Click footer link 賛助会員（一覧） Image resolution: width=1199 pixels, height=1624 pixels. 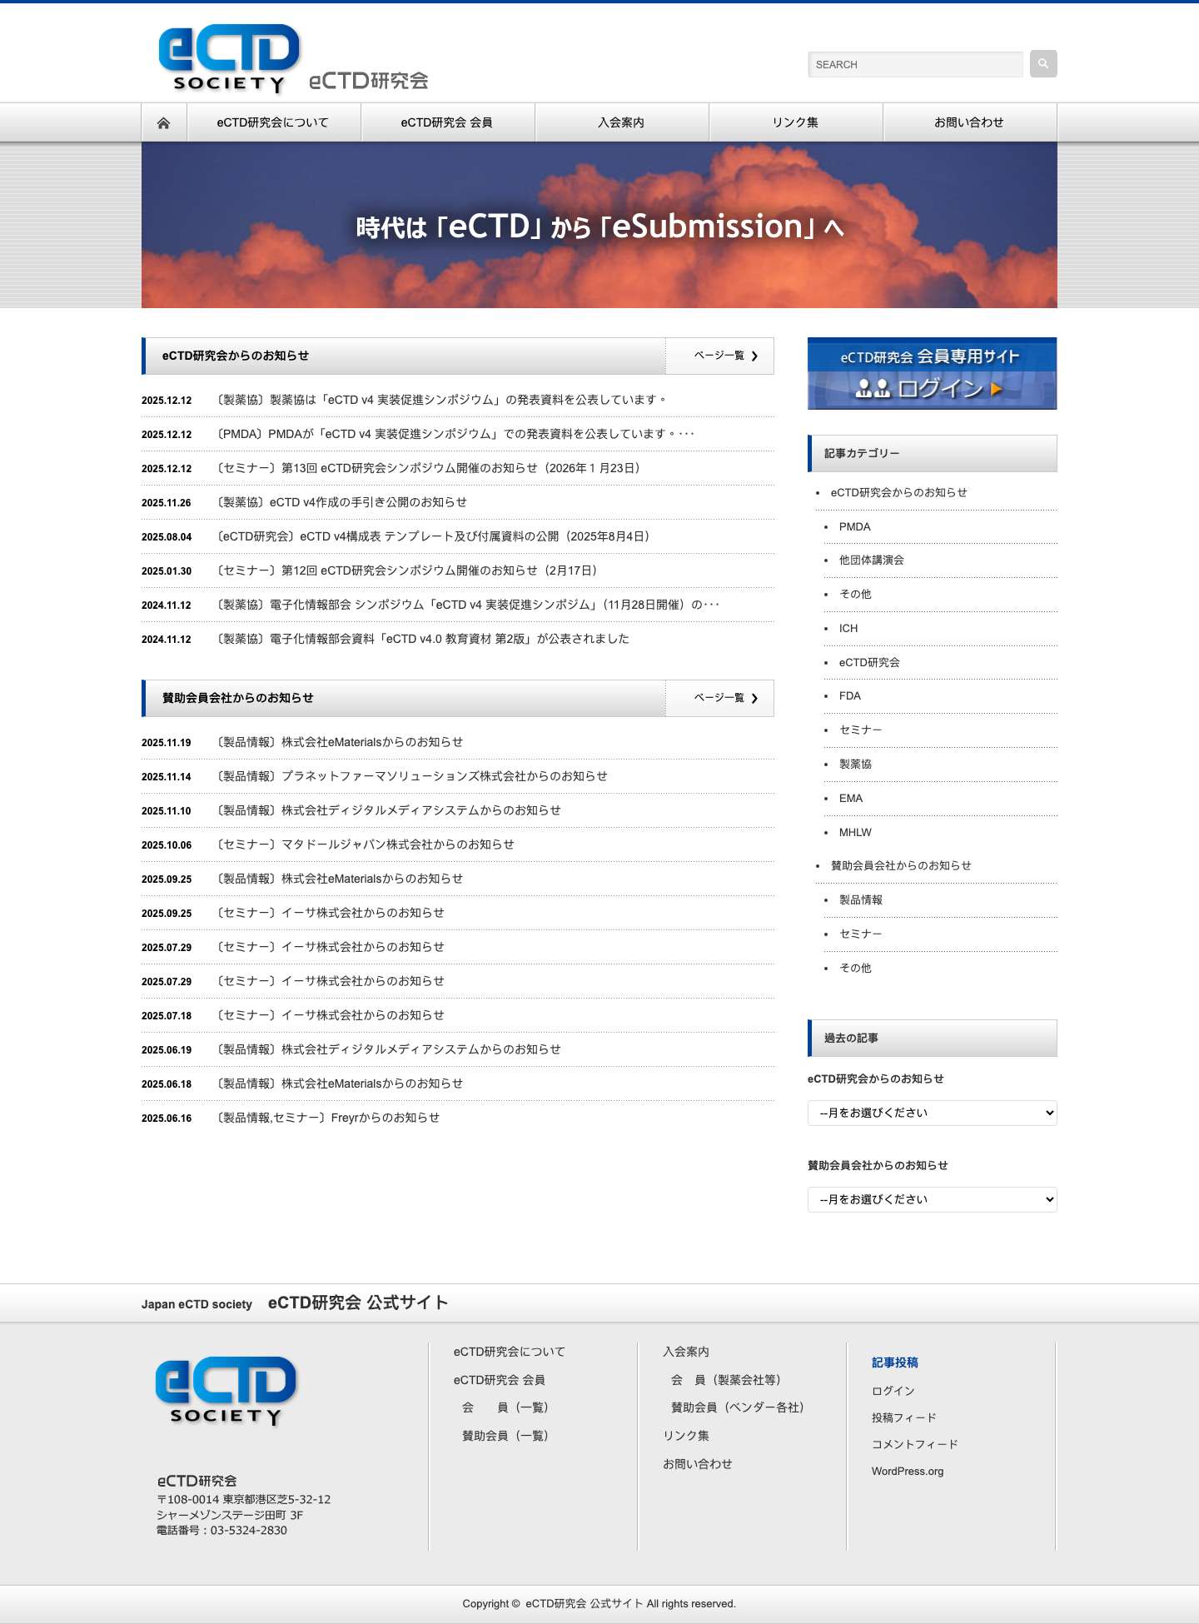(x=505, y=1436)
